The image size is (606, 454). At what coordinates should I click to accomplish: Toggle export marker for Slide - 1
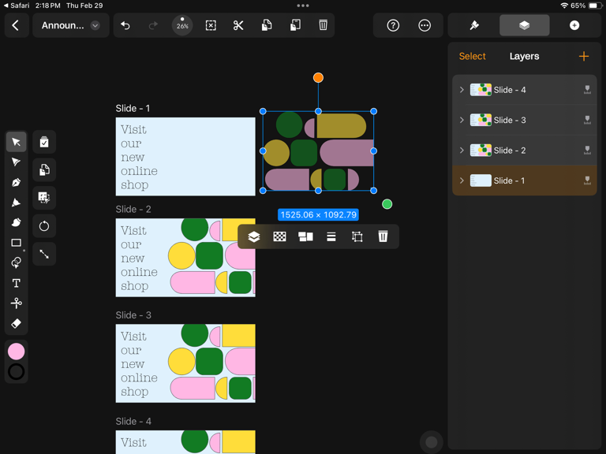pyautogui.click(x=587, y=180)
